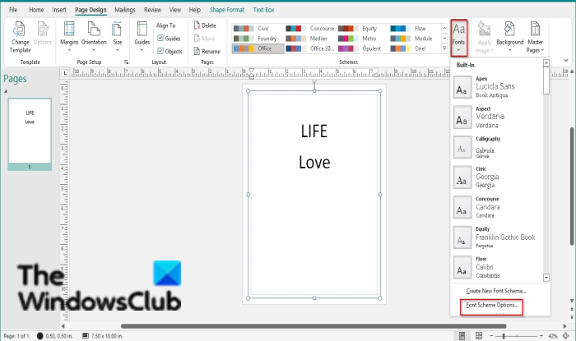Open the Fonts scheme dropdown
The width and height of the screenshot is (576, 341).
[459, 38]
